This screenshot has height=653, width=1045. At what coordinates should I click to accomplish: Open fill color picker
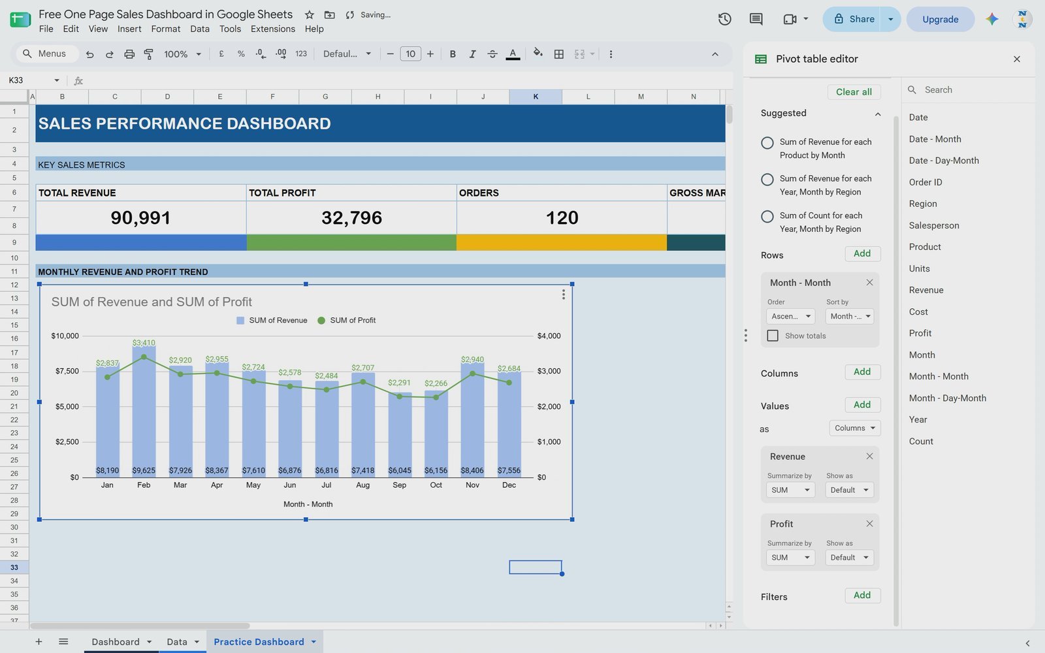coord(538,54)
